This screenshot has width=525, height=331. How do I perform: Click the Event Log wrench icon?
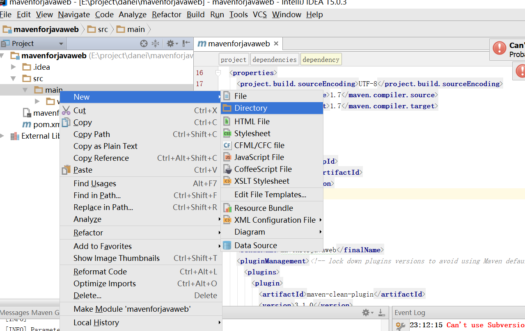tap(400, 326)
